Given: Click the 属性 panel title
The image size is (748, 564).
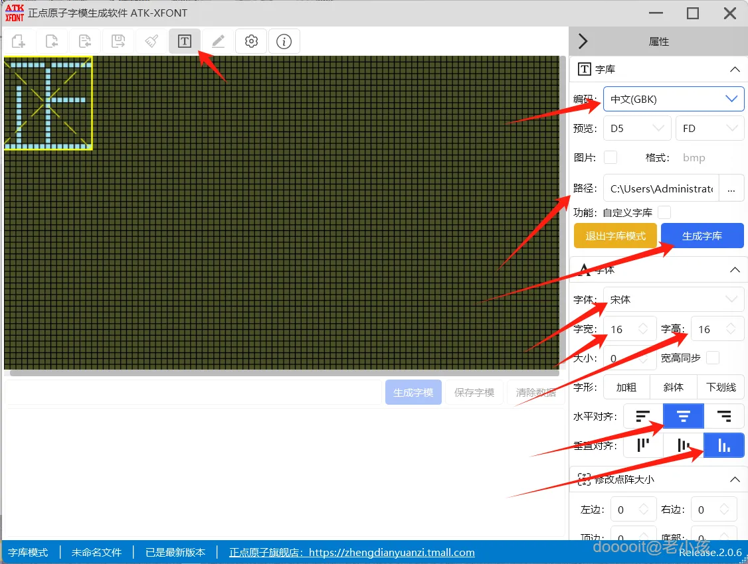Looking at the screenshot, I should [659, 42].
